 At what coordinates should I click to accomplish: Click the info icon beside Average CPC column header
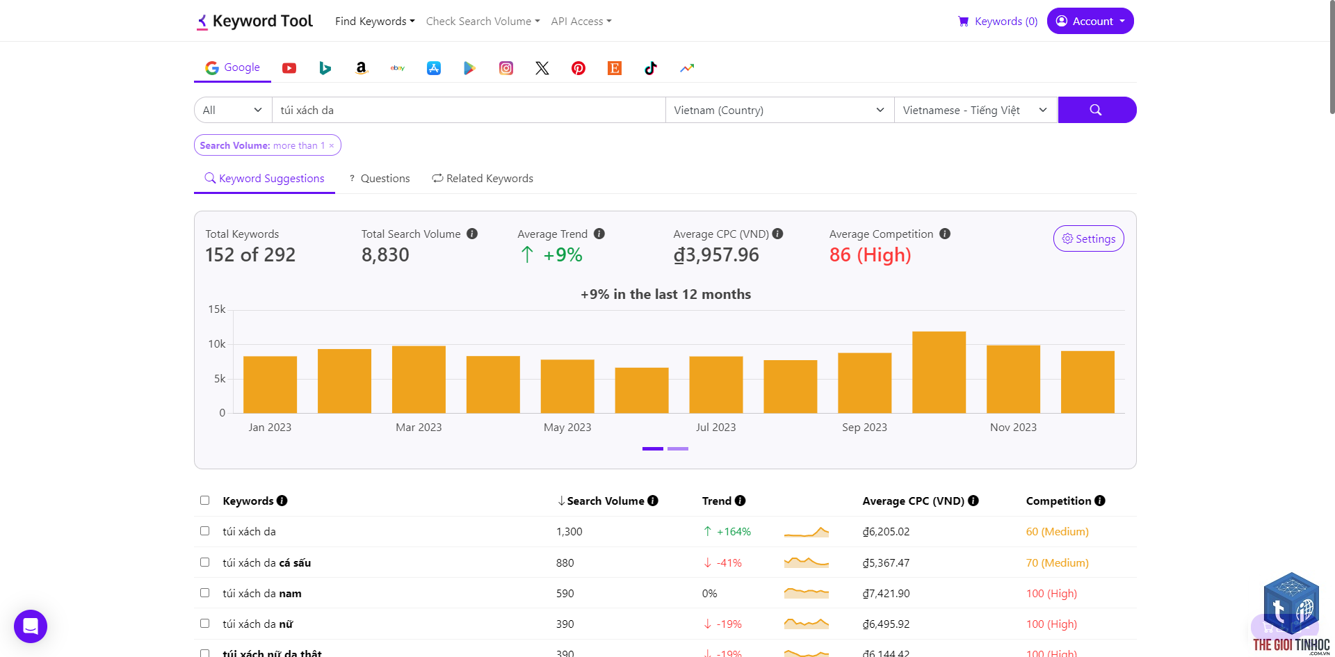pyautogui.click(x=973, y=501)
